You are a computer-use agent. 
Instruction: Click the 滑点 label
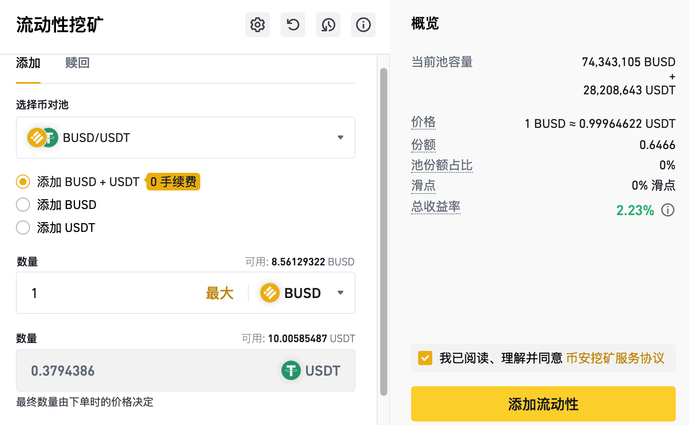423,186
